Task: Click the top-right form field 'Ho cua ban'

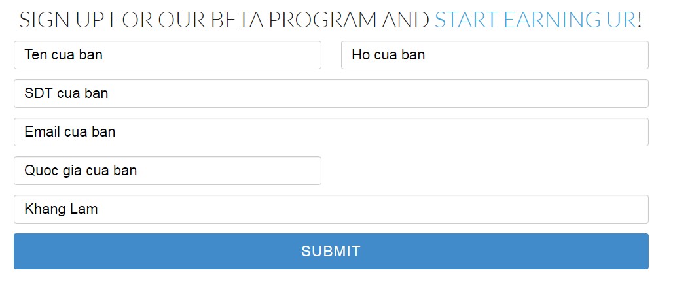Action: click(x=494, y=55)
